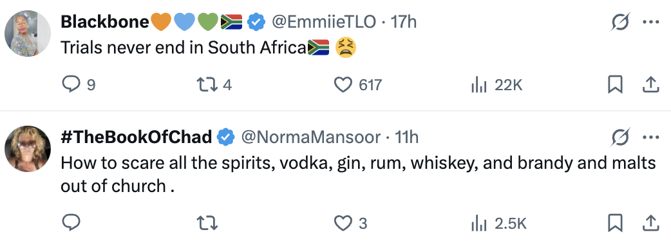Open more options menu on Blackbone's tweet
Viewport: 671px width, 241px height.
[x=651, y=22]
